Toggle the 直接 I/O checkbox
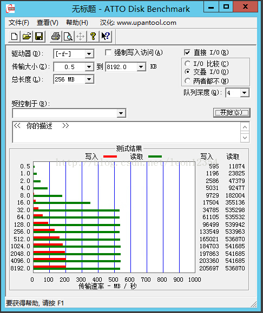This screenshot has height=313, width=263. pos(187,52)
